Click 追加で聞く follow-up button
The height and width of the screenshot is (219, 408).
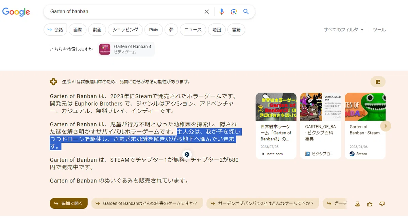tap(69, 203)
